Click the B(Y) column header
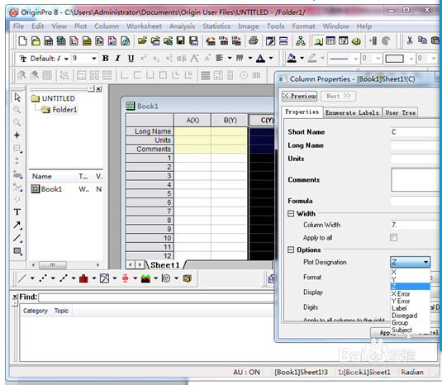 coord(230,121)
